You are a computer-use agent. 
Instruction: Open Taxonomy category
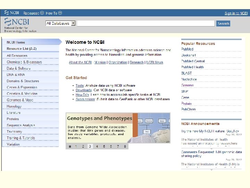(x=14, y=132)
